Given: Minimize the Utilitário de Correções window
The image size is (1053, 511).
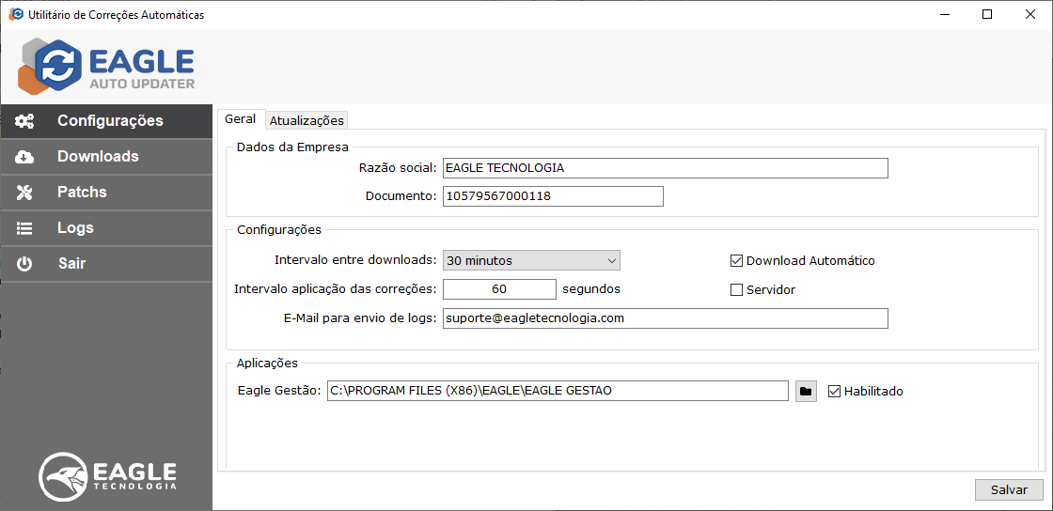Looking at the screenshot, I should tap(945, 14).
